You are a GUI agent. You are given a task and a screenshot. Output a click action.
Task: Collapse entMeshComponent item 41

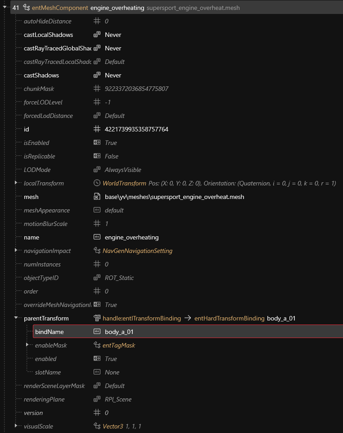point(5,7)
